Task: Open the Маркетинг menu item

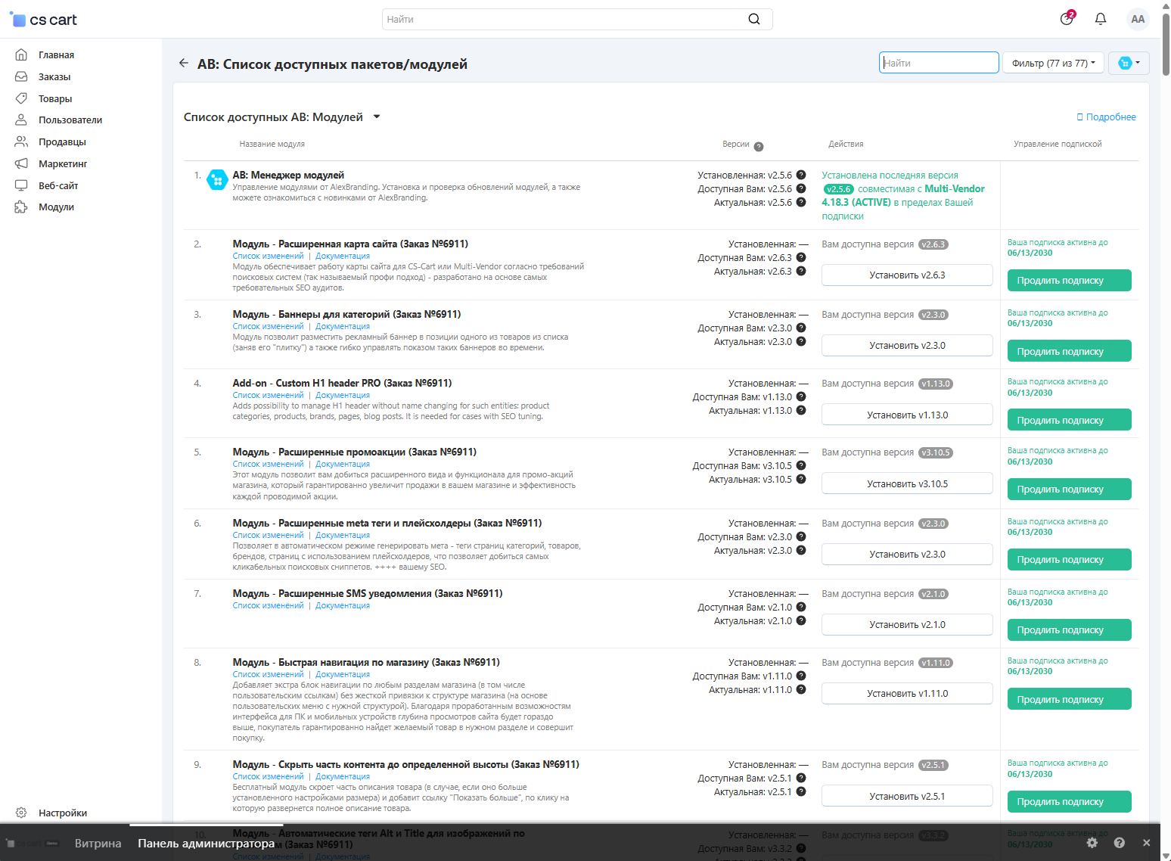Action: [63, 163]
